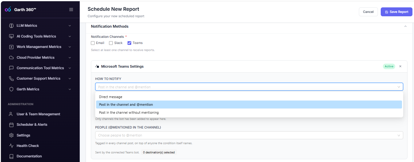Click the Notification Methods heading
The width and height of the screenshot is (414, 162).
click(x=110, y=26)
